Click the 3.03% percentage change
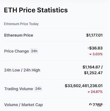The height and width of the screenshot is (111, 110). 97,54
